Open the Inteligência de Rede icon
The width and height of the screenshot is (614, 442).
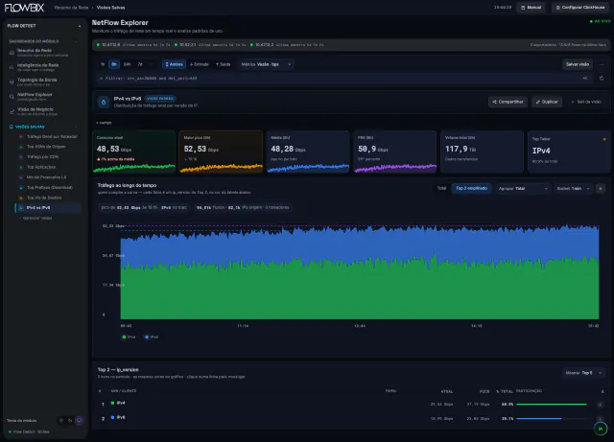pyautogui.click(x=12, y=67)
